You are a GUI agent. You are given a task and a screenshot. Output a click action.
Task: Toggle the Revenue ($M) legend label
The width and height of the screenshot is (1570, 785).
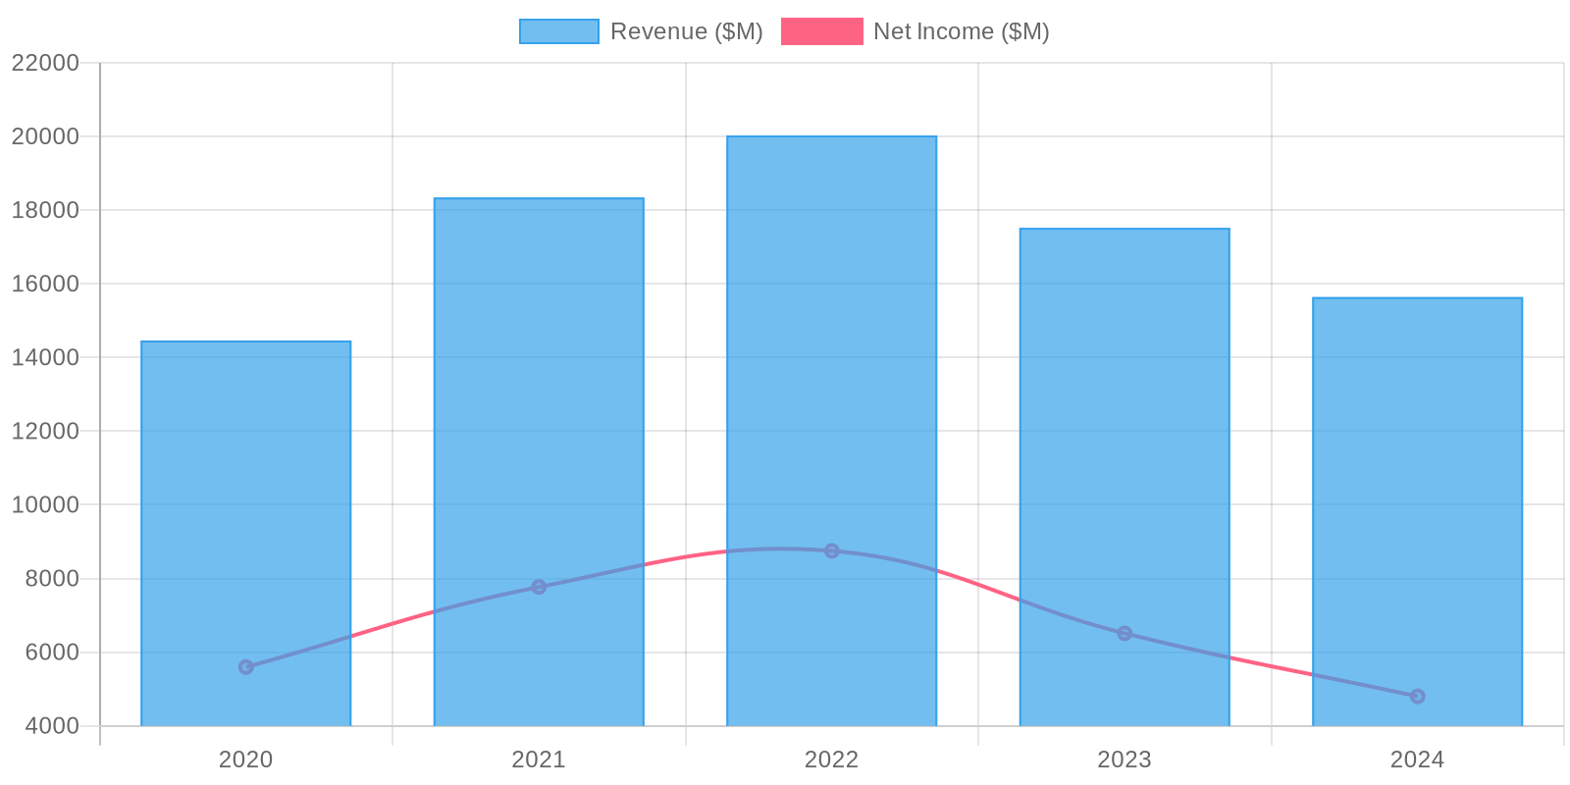pyautogui.click(x=686, y=31)
